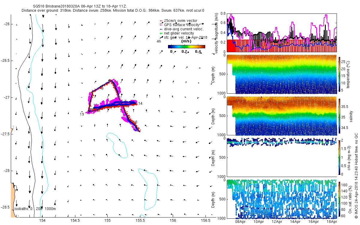Click the -28 latitude tick label
360x225 pixels.
(x=7, y=171)
